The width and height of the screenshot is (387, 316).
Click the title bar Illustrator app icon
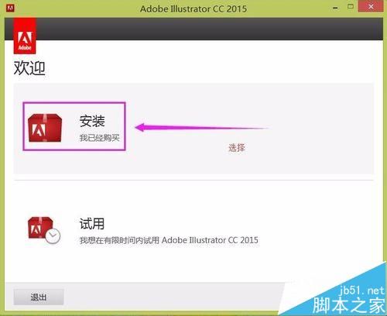click(10, 8)
